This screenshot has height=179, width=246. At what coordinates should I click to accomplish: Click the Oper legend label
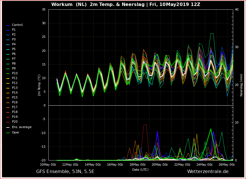click(x=15, y=133)
